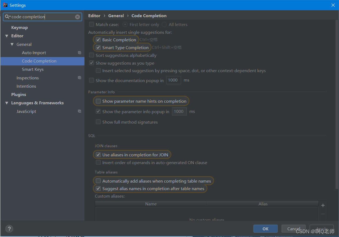Click the Alias column header in aliases table
Image resolution: width=339 pixels, height=237 pixels.
pos(263,204)
